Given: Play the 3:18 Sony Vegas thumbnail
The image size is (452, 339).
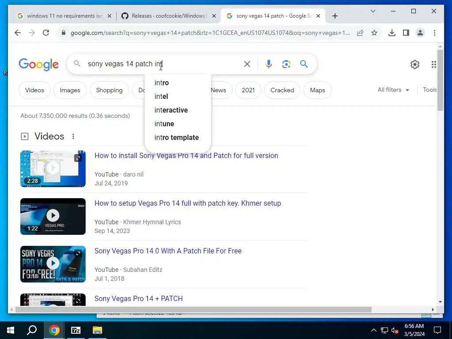Looking at the screenshot, I should pyautogui.click(x=53, y=264).
